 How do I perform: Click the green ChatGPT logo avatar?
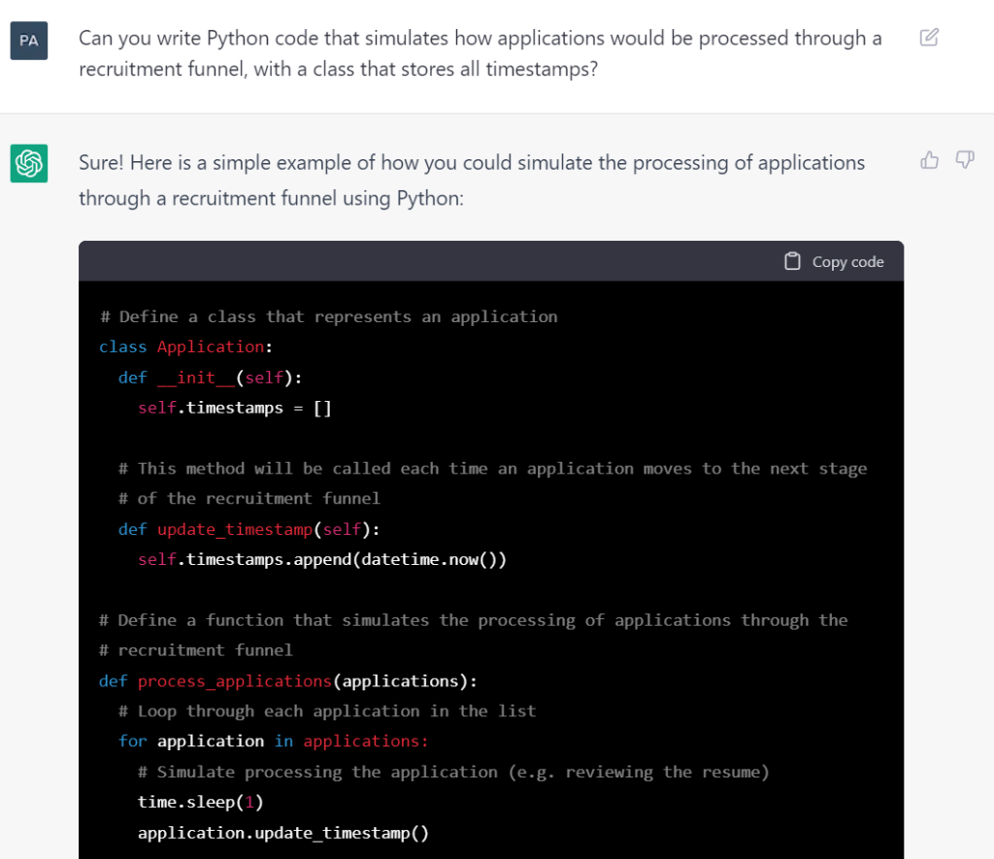click(29, 162)
